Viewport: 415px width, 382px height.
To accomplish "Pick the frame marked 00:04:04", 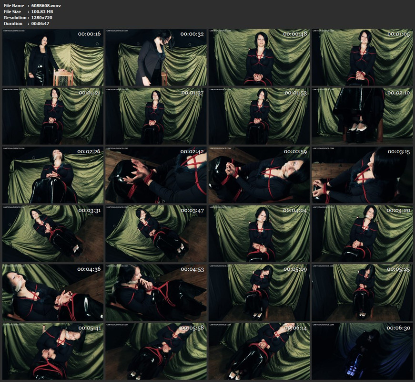I will click(x=259, y=233).
